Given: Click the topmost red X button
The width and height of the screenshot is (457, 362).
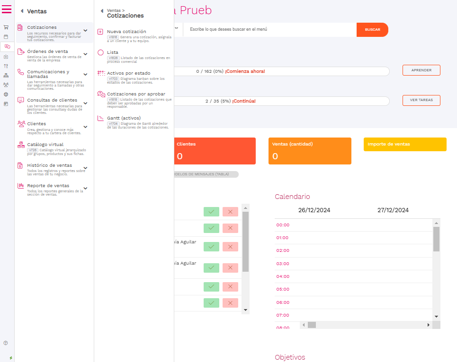Looking at the screenshot, I should click(x=230, y=212).
